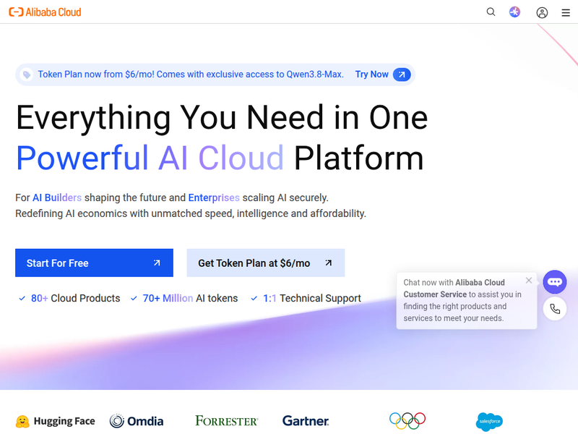
Task: Click the tag icon in promo banner
Action: coord(27,75)
